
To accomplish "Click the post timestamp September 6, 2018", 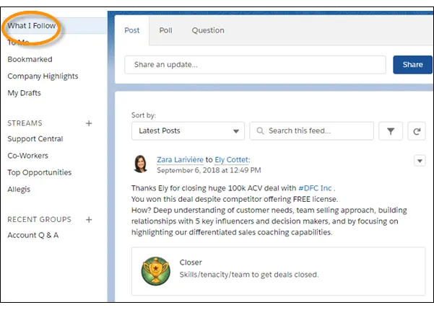I will pyautogui.click(x=209, y=170).
